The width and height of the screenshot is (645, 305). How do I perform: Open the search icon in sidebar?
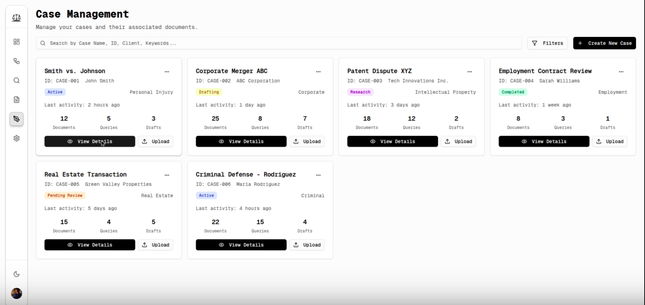16,80
